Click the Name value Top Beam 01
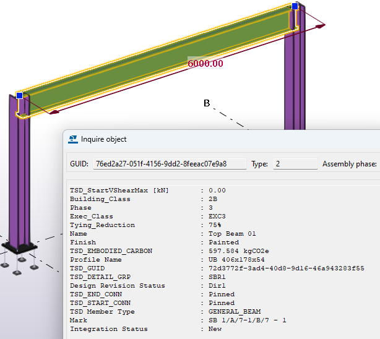380x339 pixels. [x=232, y=234]
